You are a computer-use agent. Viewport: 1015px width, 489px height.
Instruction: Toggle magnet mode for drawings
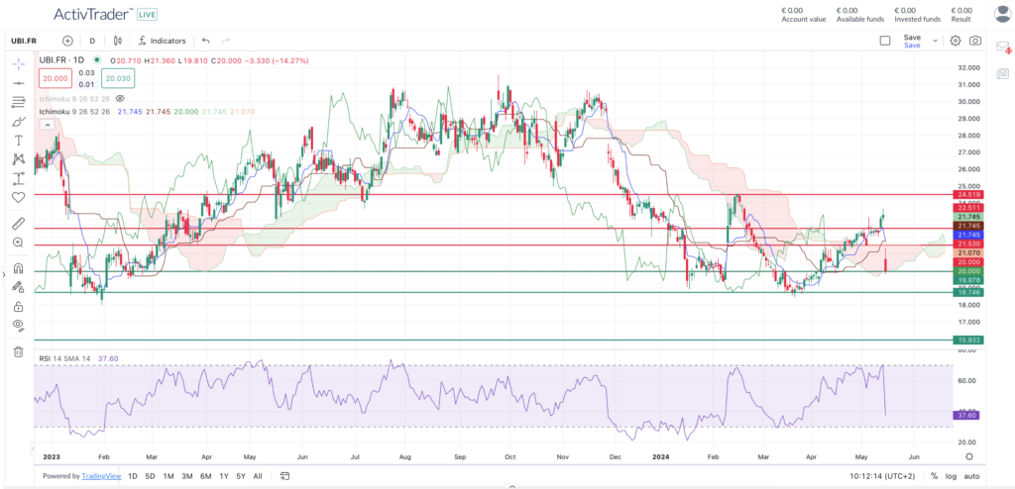[x=18, y=268]
